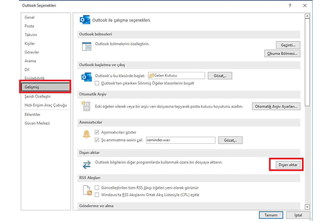Click the Gönderme ve alma section header

point(189,206)
